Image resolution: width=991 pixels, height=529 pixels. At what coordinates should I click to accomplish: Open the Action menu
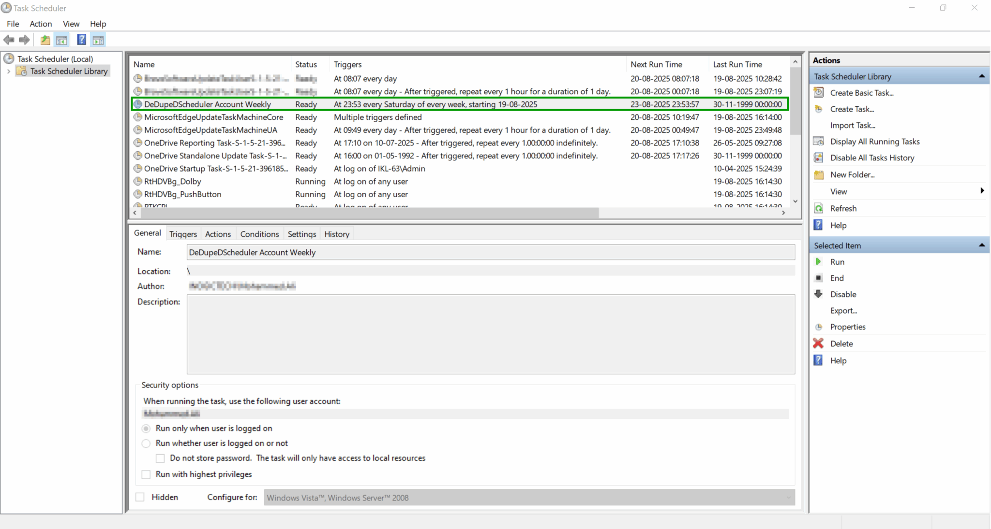(41, 24)
